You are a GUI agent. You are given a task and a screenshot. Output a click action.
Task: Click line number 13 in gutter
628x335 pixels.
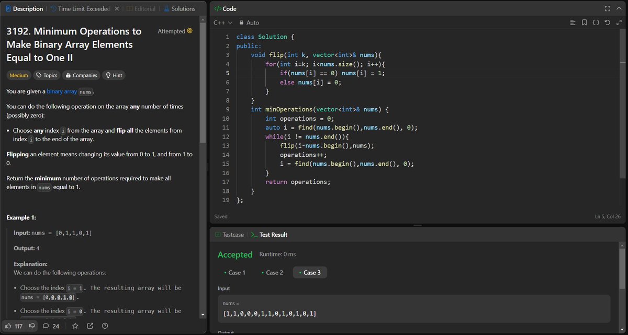point(226,146)
